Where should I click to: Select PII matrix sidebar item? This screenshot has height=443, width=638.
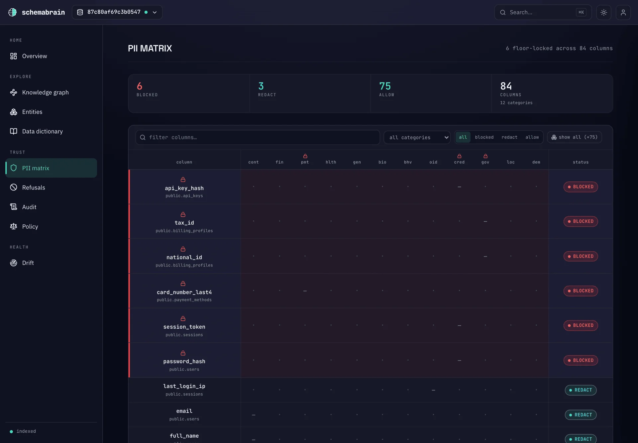(51, 168)
